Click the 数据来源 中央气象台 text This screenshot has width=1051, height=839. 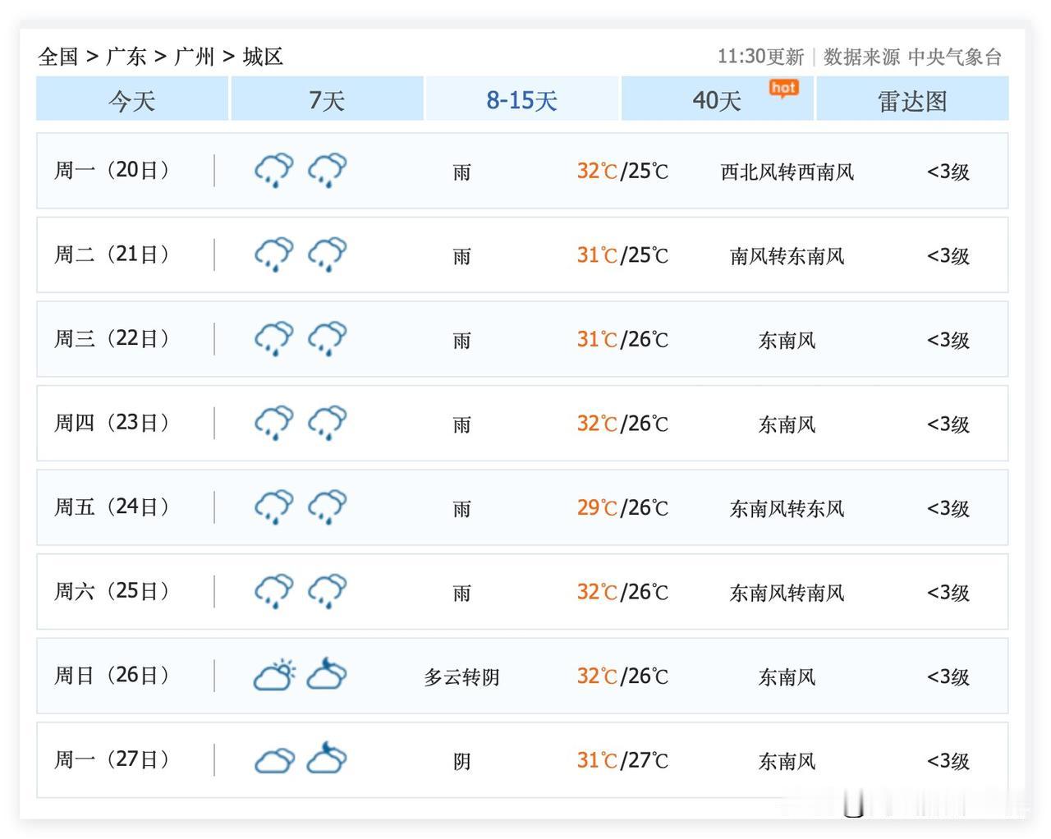[912, 57]
